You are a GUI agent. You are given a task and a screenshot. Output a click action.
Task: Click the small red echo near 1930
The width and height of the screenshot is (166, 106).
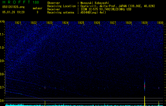(x=159, y=88)
